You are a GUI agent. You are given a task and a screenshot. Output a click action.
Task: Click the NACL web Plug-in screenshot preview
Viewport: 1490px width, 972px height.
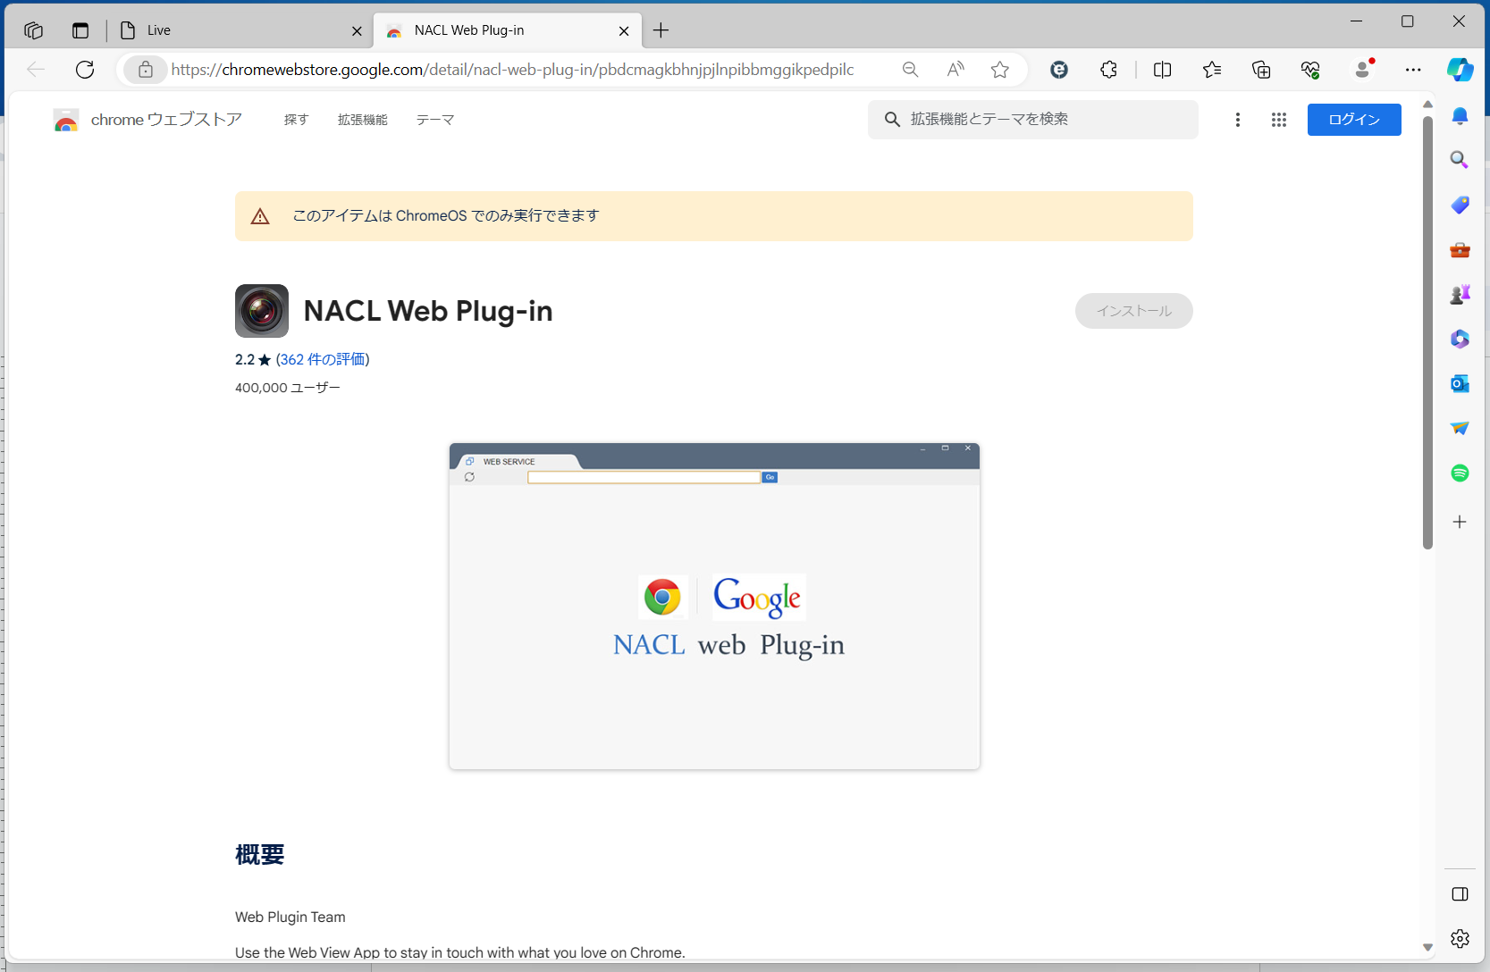(714, 606)
